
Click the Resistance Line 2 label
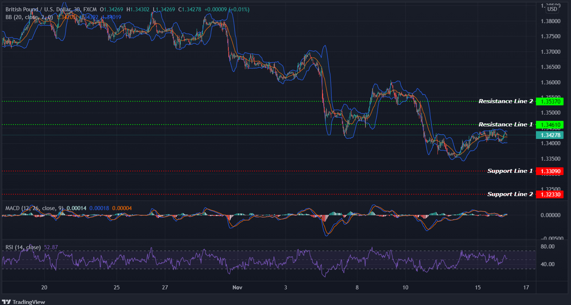[505, 101]
